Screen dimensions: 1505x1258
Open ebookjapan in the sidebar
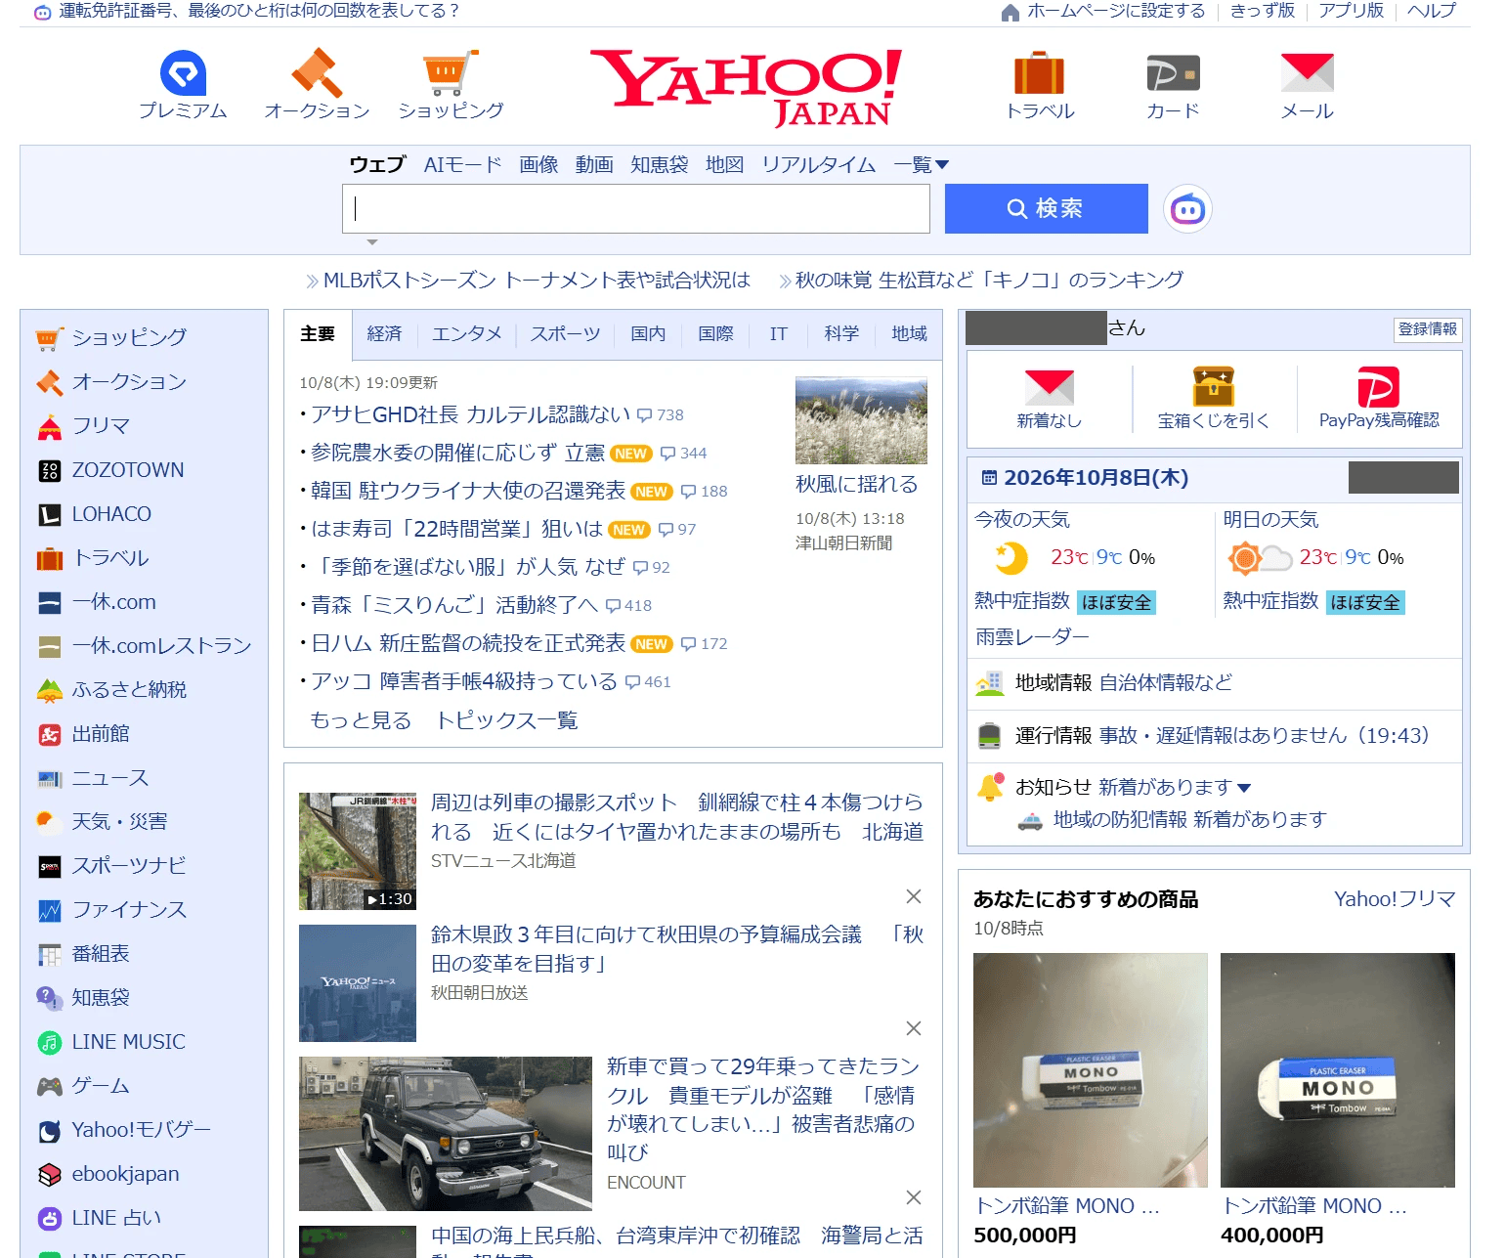125,1174
